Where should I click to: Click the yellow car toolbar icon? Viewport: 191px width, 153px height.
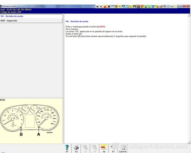click(131, 6)
